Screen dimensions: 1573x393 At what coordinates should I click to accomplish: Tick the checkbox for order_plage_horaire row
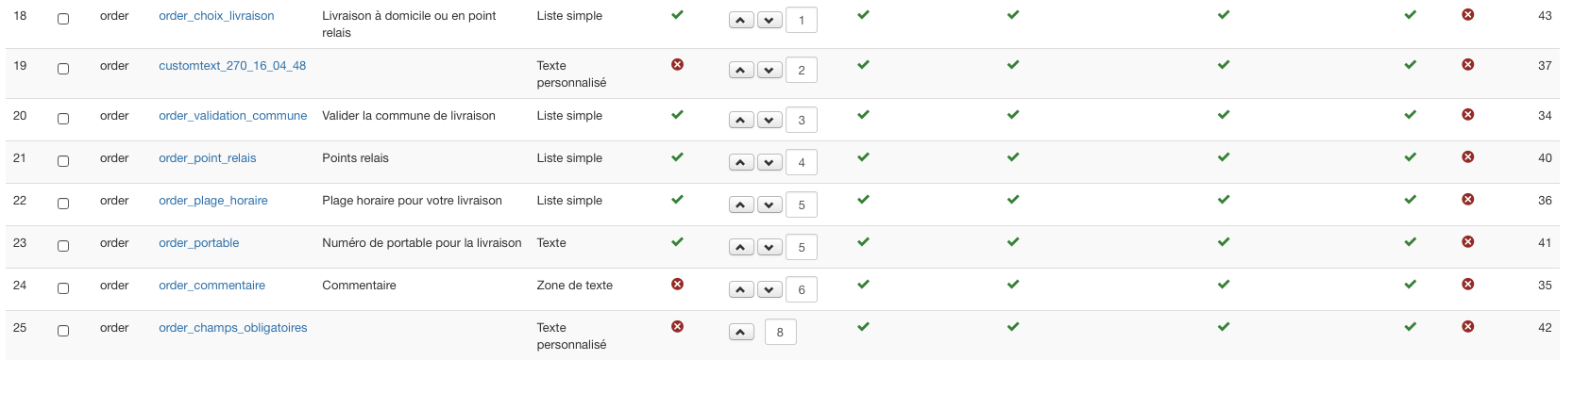point(63,204)
